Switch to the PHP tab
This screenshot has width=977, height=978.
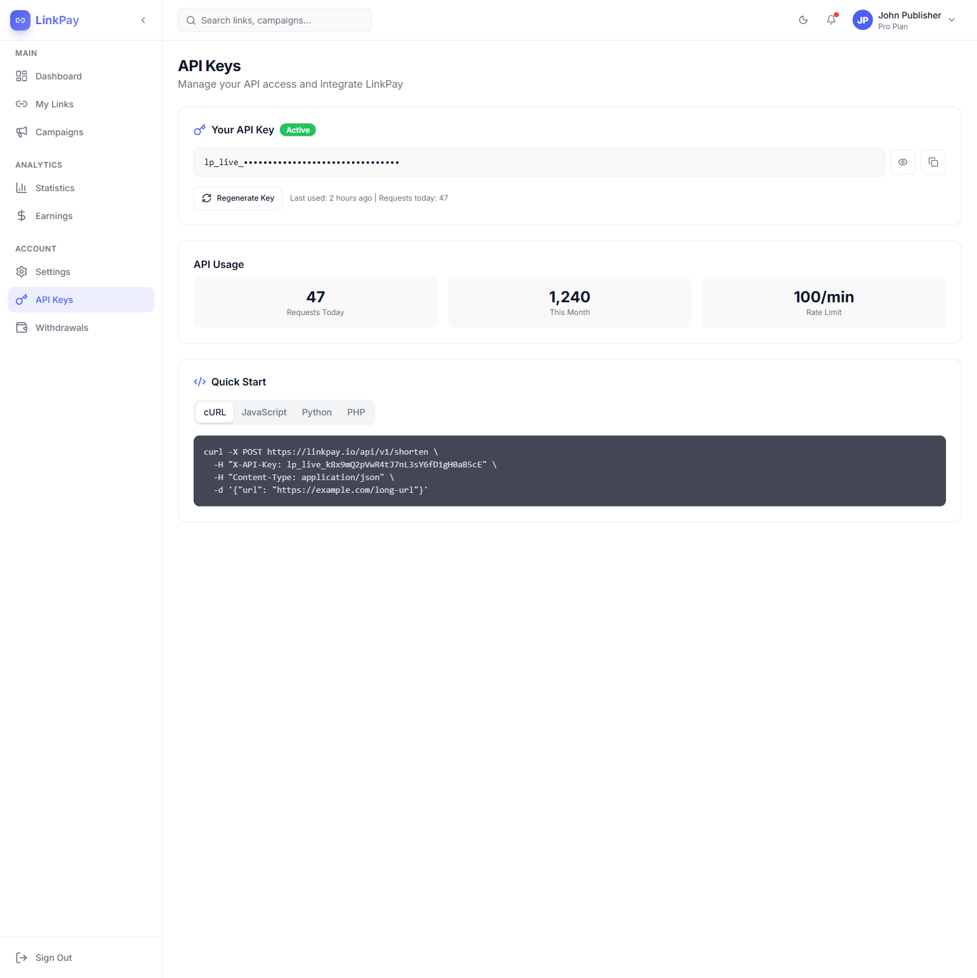coord(356,412)
